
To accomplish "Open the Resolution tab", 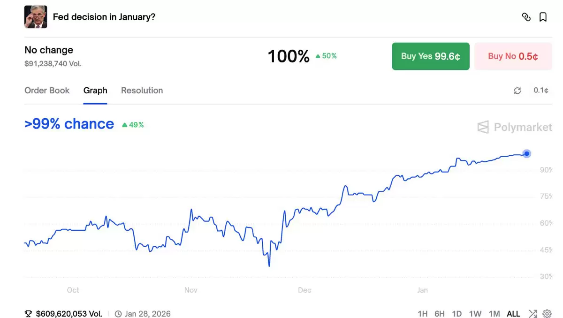I will [142, 91].
